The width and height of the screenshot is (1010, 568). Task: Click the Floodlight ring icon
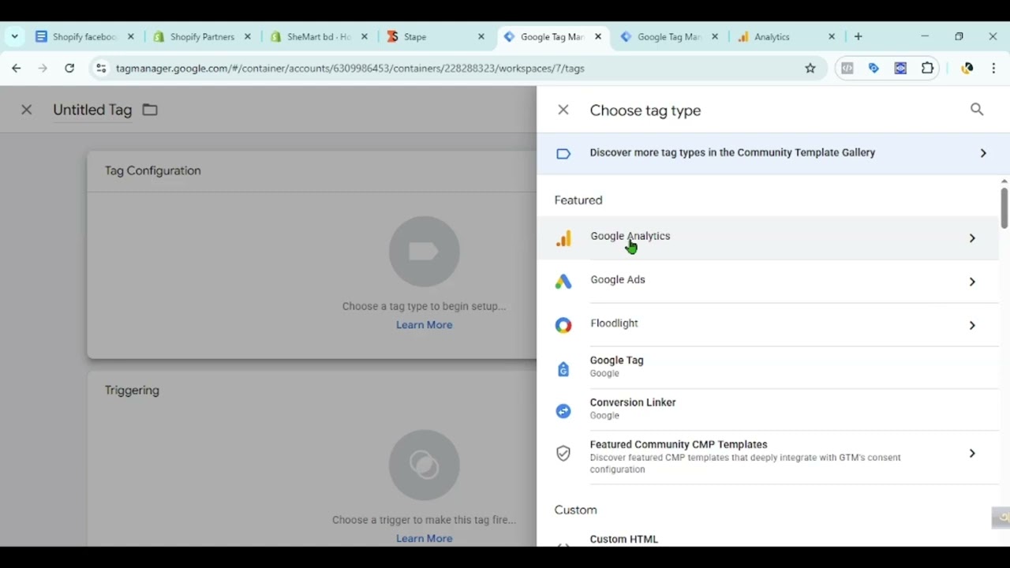pyautogui.click(x=563, y=325)
